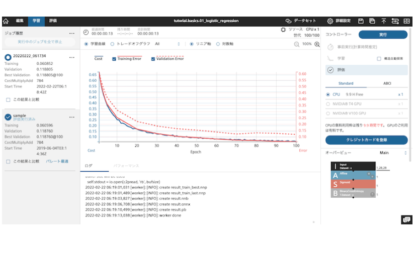The width and height of the screenshot is (415, 256).
Task: Check この結果と比較 for sample job
Action: coord(8,162)
